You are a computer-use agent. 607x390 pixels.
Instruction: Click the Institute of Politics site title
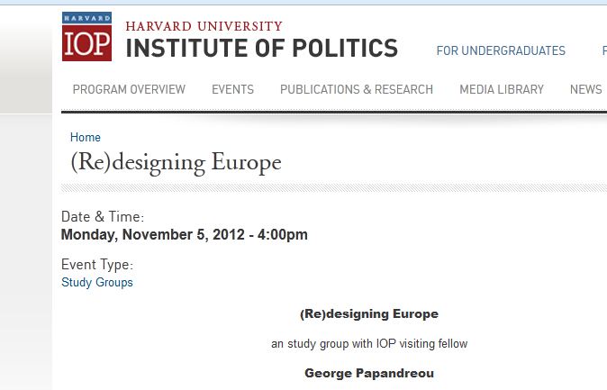(261, 48)
